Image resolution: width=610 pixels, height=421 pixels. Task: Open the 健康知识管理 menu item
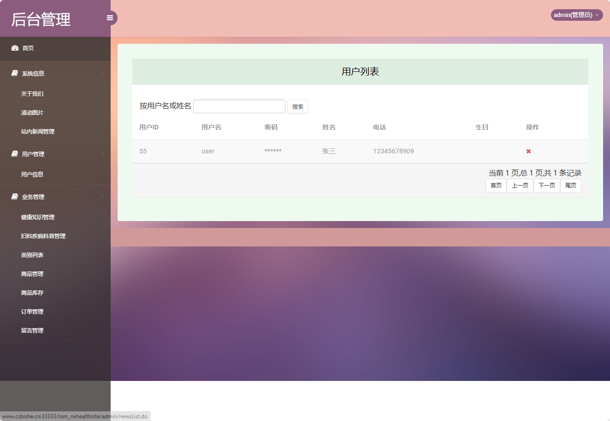click(x=37, y=217)
